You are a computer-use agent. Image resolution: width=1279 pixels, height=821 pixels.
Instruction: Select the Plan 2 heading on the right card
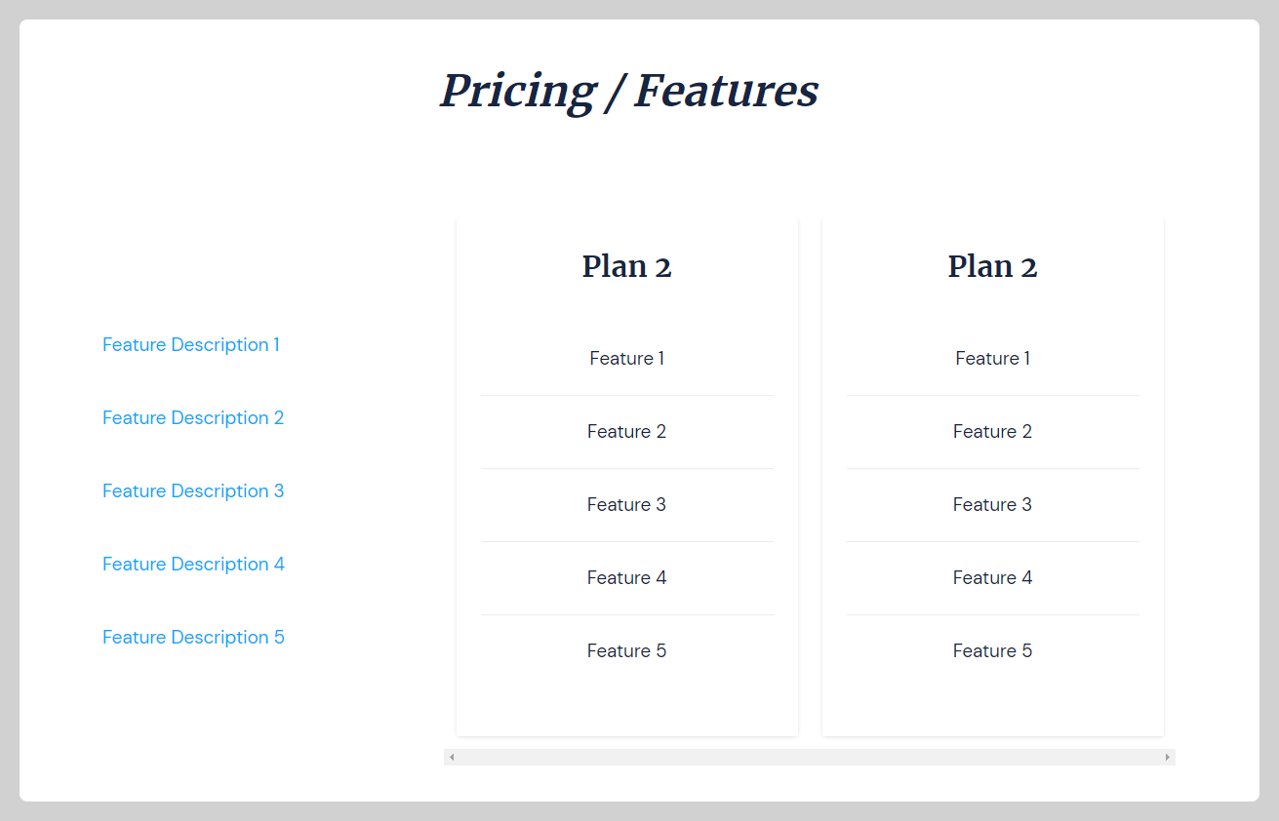coord(992,266)
